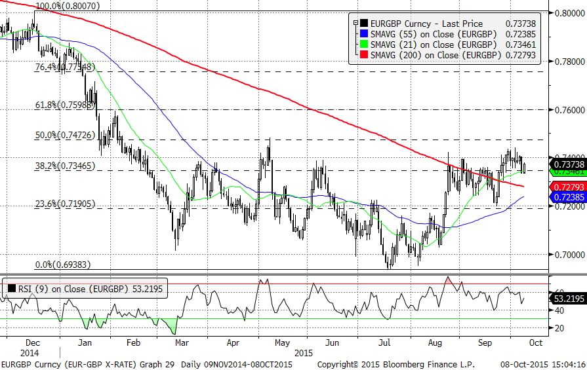
Task: Click the Oct month label on time axis
Action: pyautogui.click(x=536, y=342)
